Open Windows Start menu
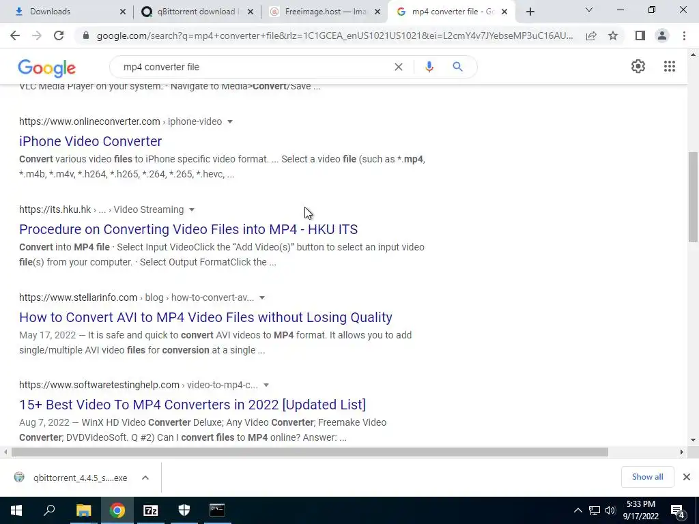699x524 pixels. point(16,510)
